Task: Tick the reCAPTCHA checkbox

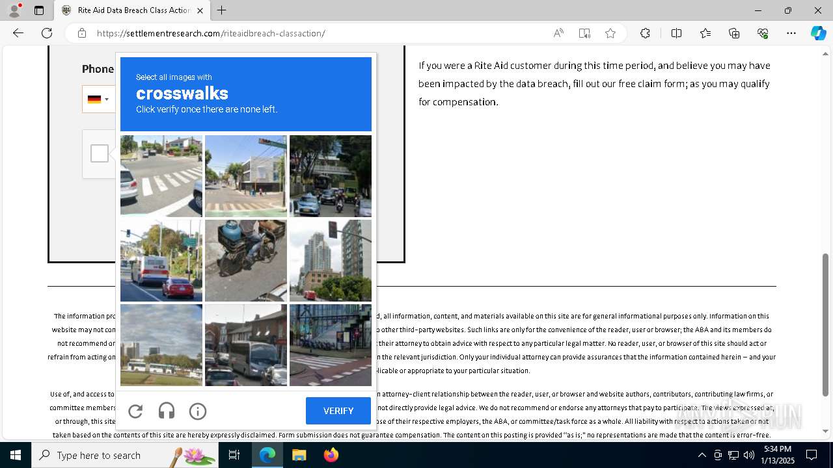Action: pyautogui.click(x=100, y=153)
